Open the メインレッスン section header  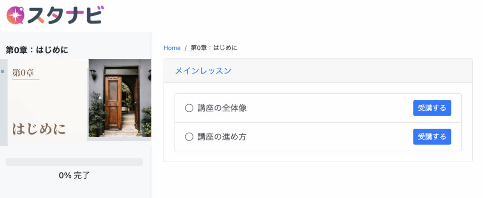203,71
